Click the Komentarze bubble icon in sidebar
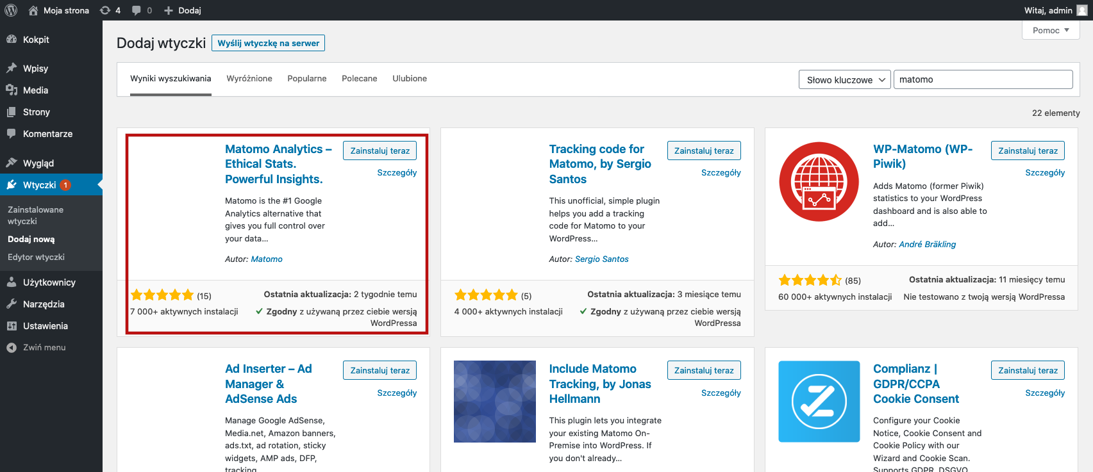1093x472 pixels. tap(12, 133)
